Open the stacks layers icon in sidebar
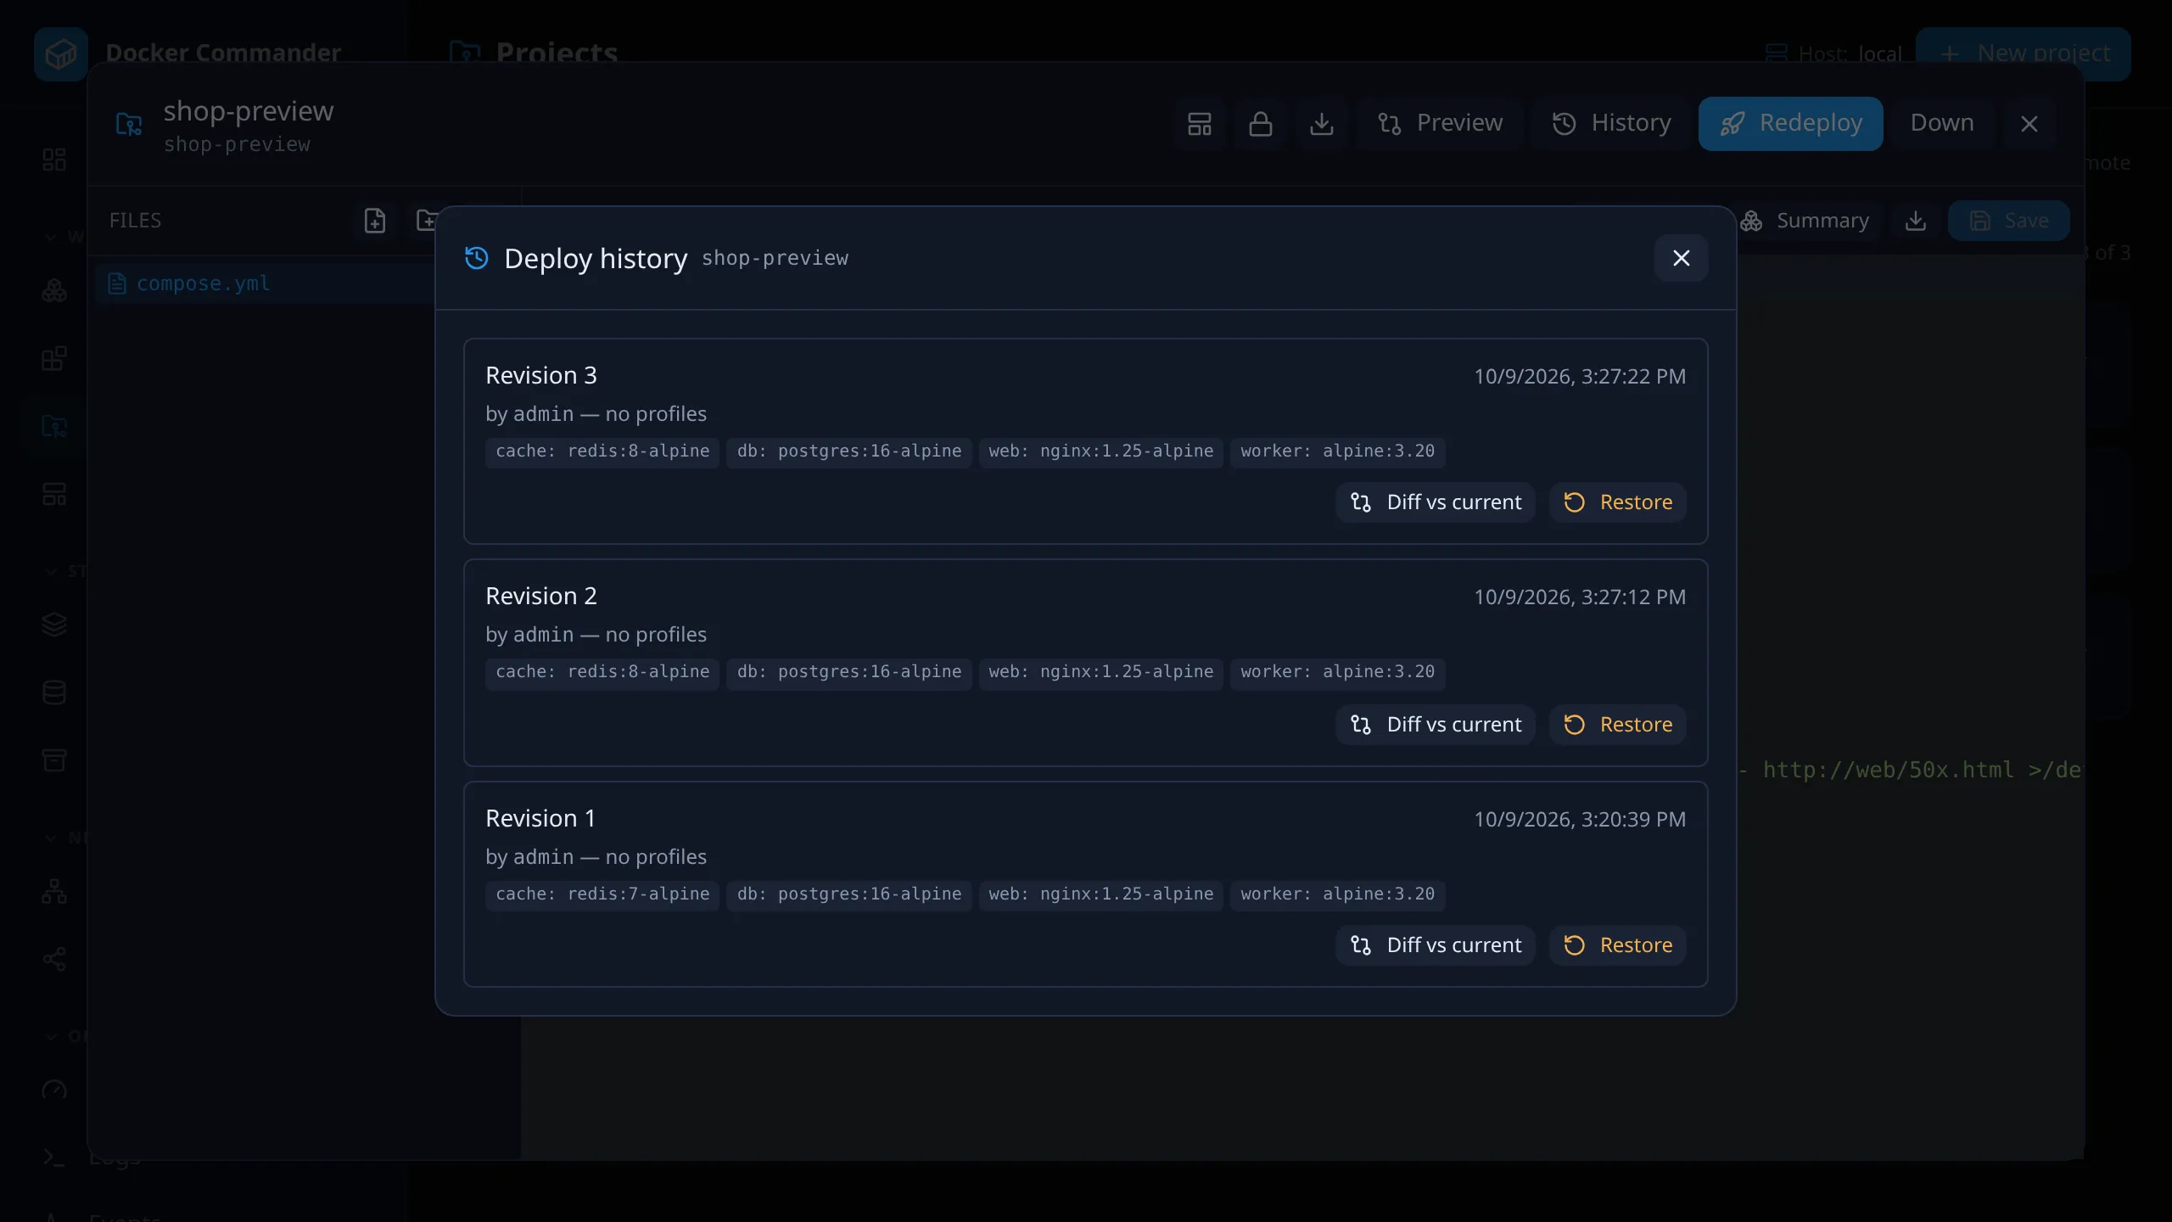 (x=54, y=625)
